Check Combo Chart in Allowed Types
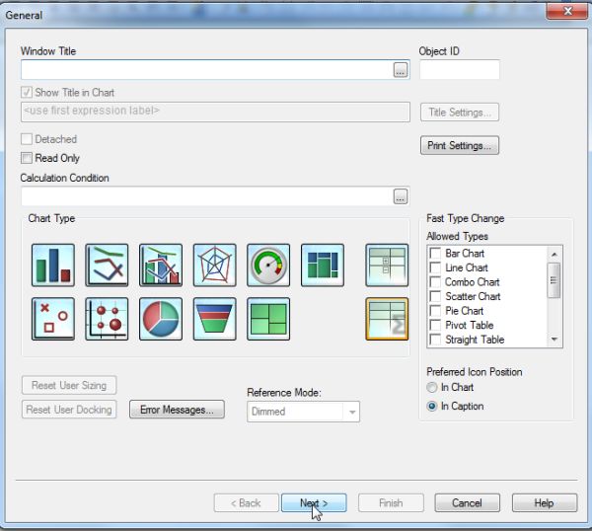The height and width of the screenshot is (531, 592). click(x=435, y=281)
